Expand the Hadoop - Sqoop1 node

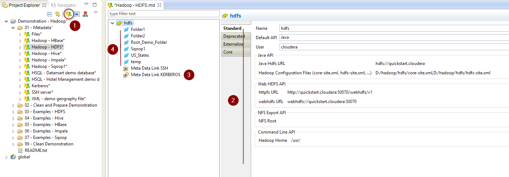[20, 66]
